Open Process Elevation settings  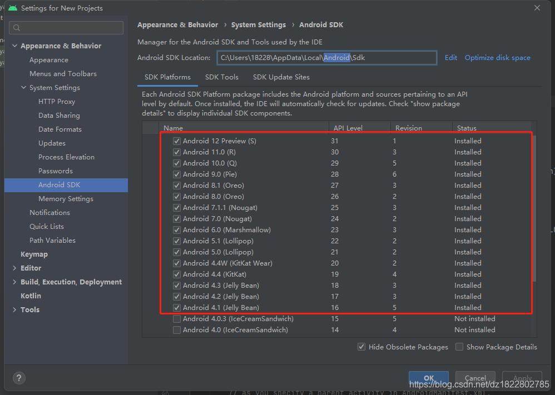66,157
